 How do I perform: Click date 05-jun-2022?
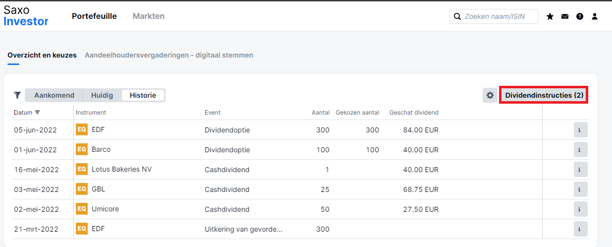pos(35,130)
